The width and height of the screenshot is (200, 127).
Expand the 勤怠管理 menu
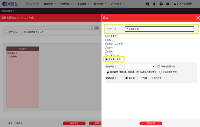point(50,4)
